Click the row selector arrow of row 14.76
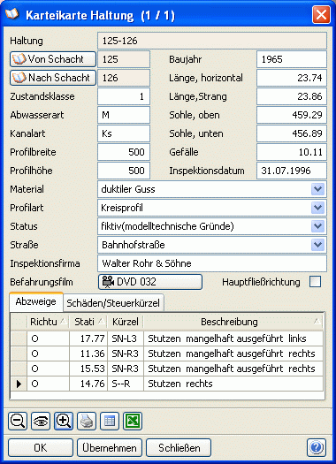This screenshot has width=336, height=464. click(x=19, y=384)
